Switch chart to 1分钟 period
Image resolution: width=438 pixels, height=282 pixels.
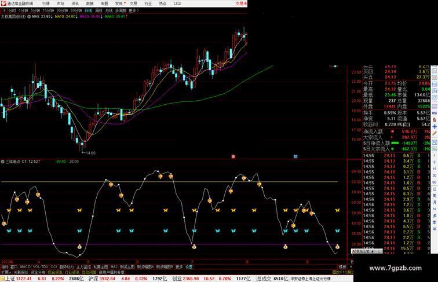23,10
